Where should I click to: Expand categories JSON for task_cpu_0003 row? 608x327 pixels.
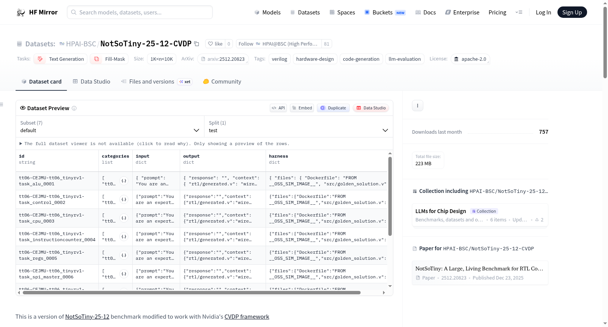[x=124, y=218]
